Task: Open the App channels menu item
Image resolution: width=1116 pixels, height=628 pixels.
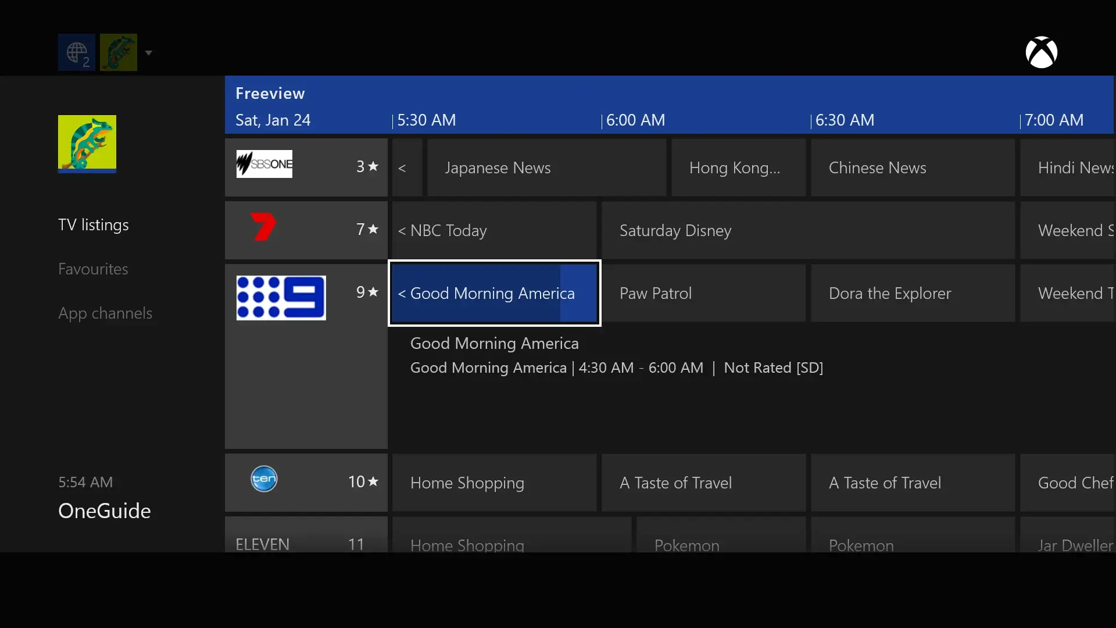Action: click(x=105, y=313)
